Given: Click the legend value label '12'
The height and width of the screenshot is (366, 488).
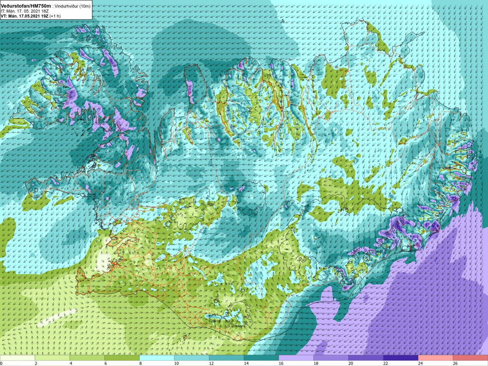Looking at the screenshot, I should click(211, 363).
